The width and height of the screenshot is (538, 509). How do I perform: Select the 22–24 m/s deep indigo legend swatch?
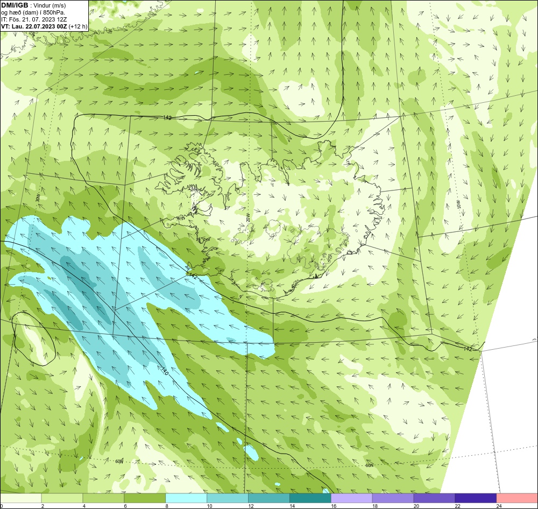coord(476,498)
